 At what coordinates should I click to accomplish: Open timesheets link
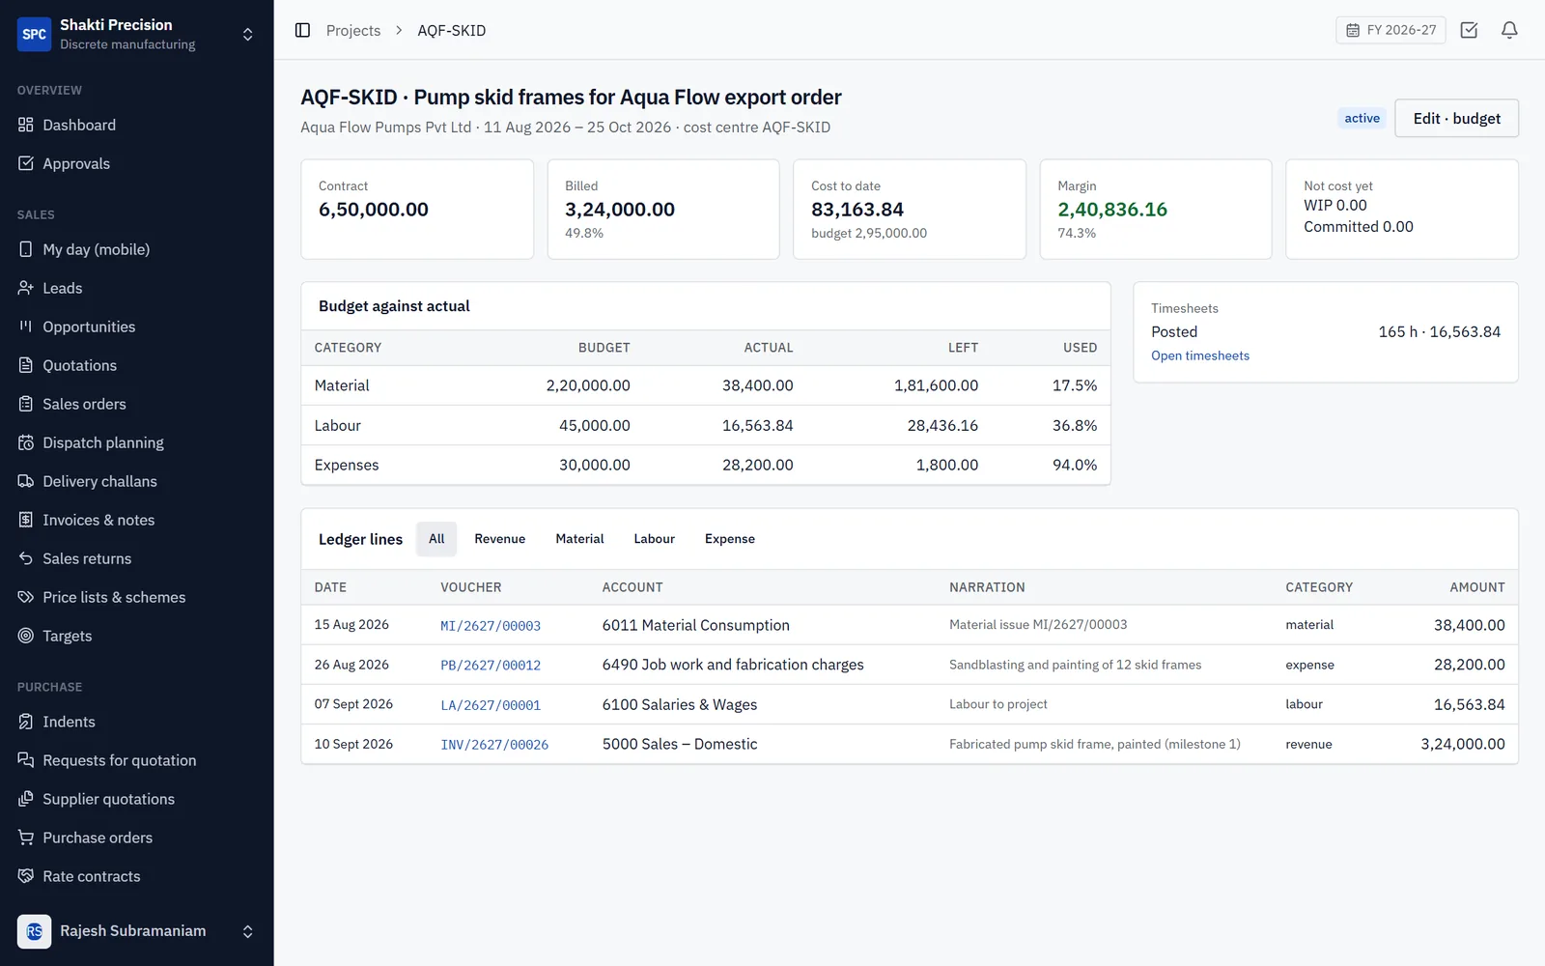pyautogui.click(x=1200, y=355)
